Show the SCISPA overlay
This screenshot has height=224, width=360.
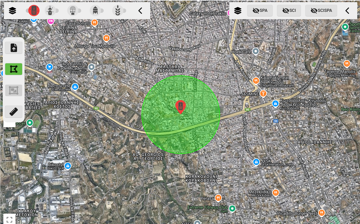click(321, 11)
